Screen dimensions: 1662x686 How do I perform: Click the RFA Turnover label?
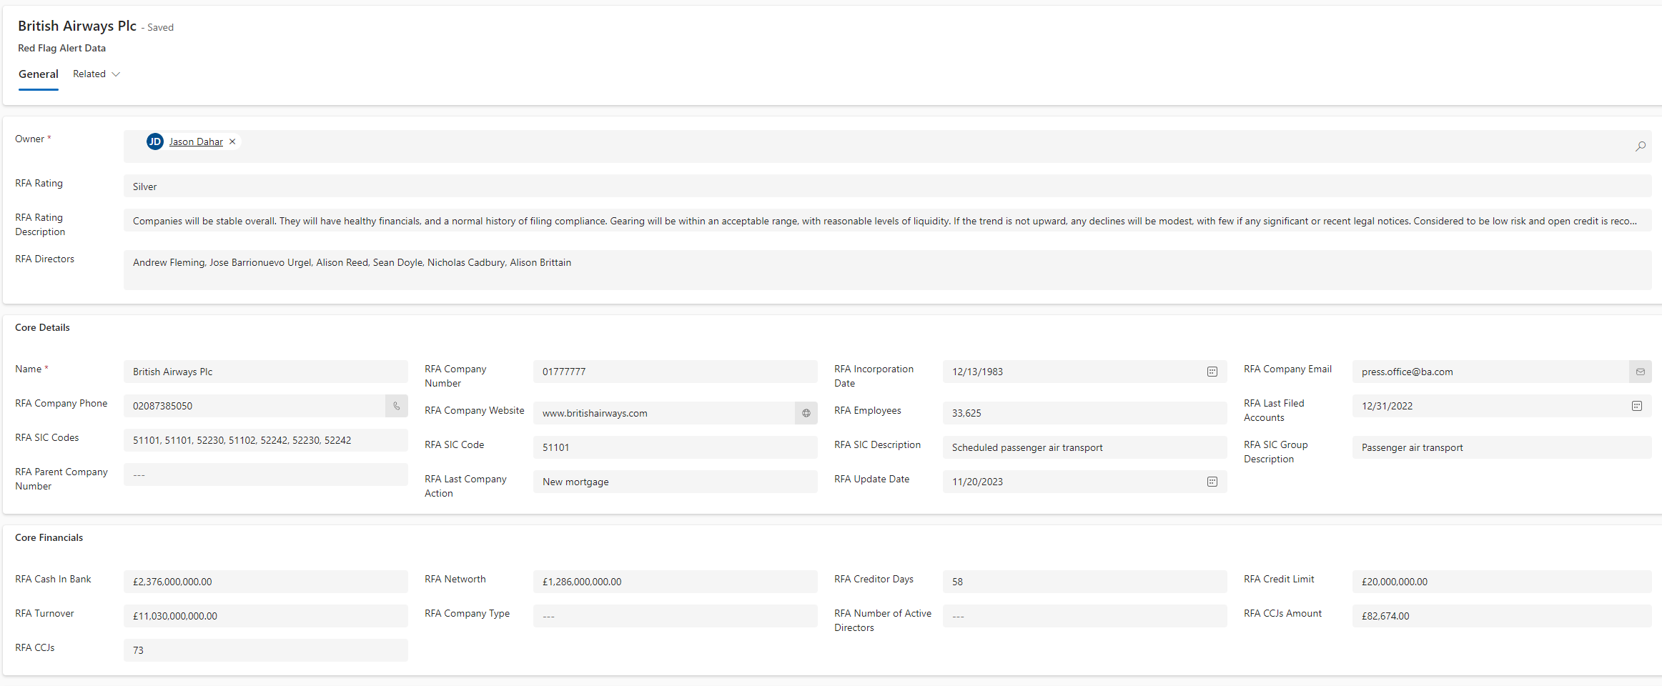[44, 613]
